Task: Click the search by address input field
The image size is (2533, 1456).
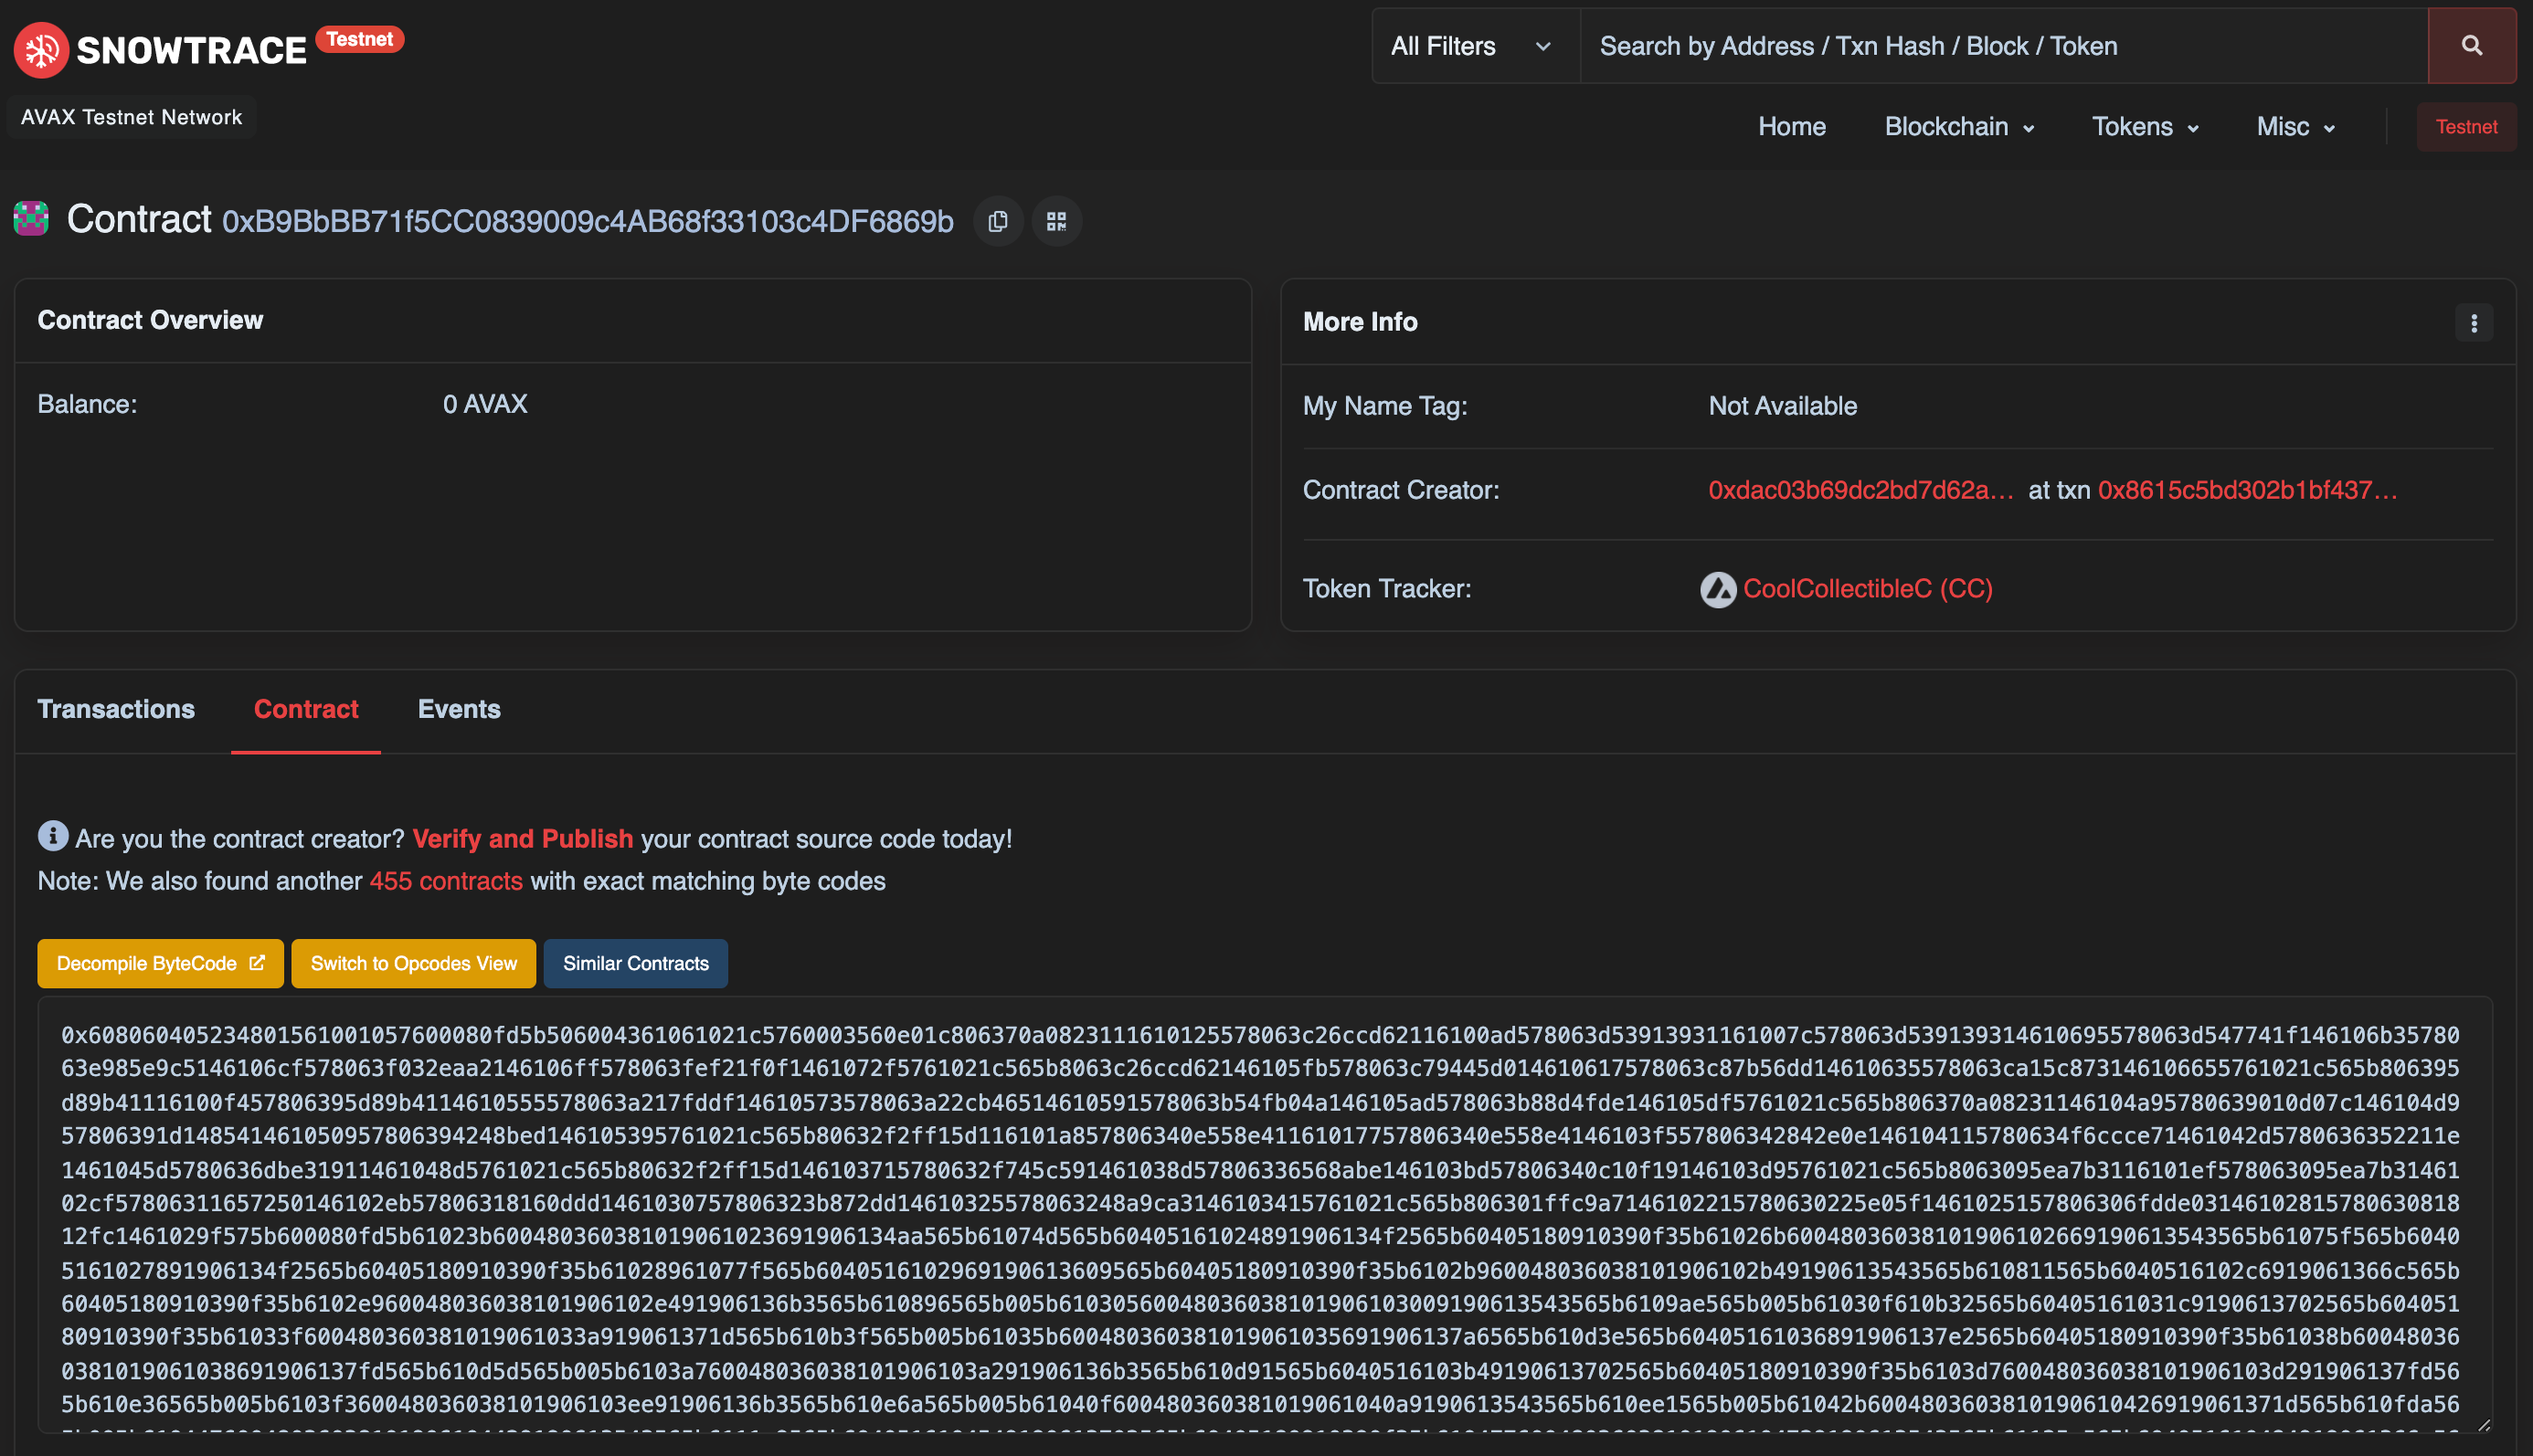Action: click(x=2003, y=46)
